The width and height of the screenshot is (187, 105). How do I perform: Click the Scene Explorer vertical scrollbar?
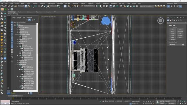tap(37, 39)
